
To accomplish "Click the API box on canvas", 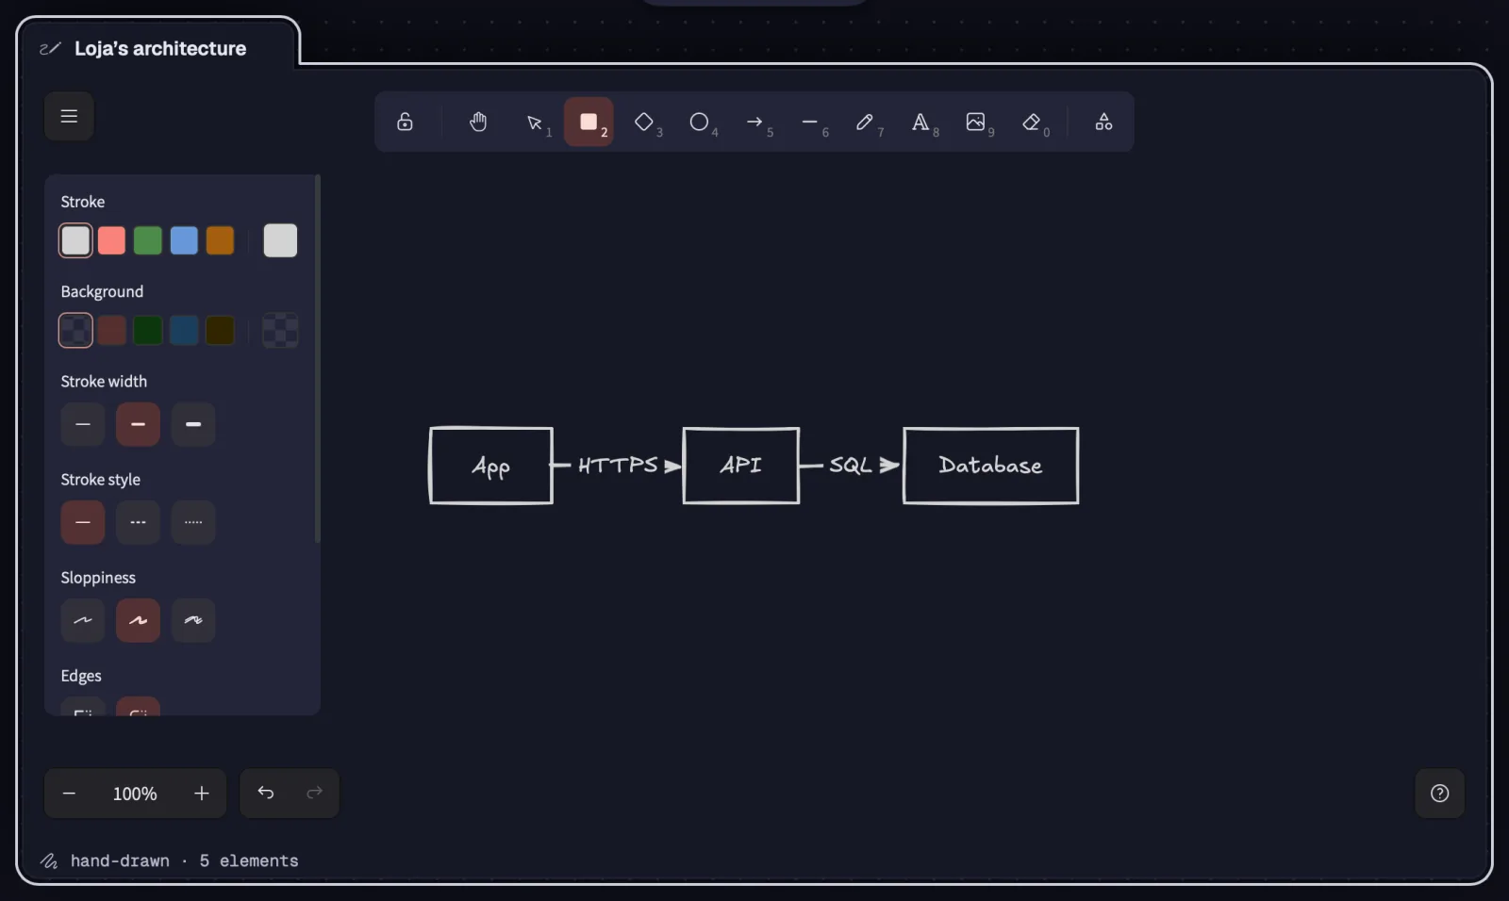I will 741,466.
